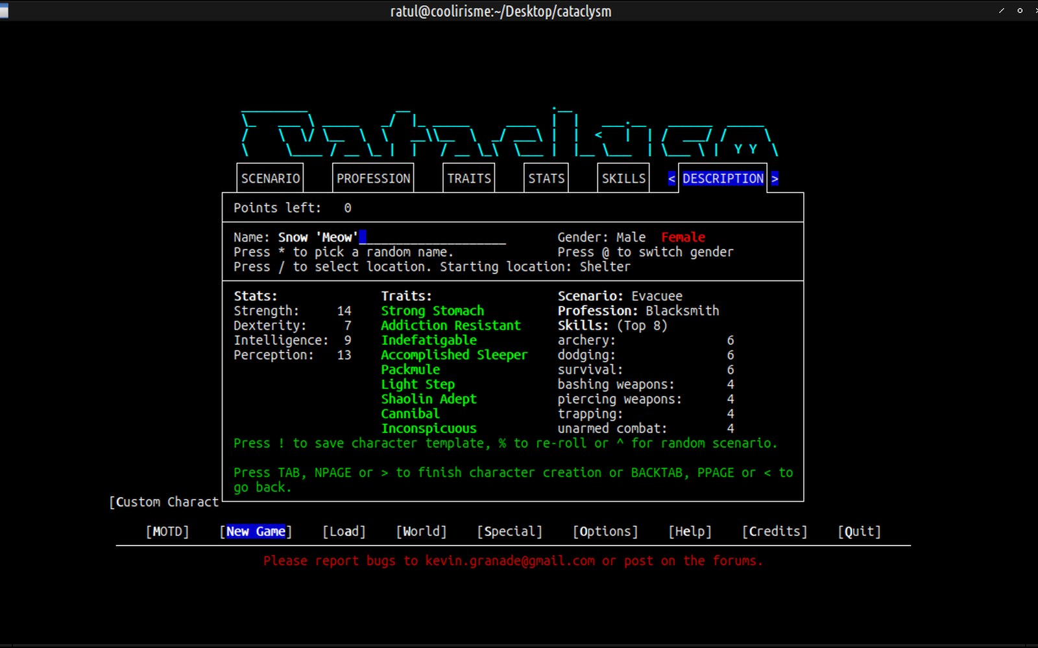Choose Quit from main menu
Viewport: 1038px width, 648px height.
(860, 531)
